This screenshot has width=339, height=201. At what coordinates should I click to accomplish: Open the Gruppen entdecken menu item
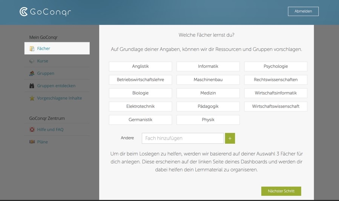pos(56,86)
